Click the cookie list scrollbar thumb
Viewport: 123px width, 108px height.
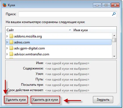114,40
